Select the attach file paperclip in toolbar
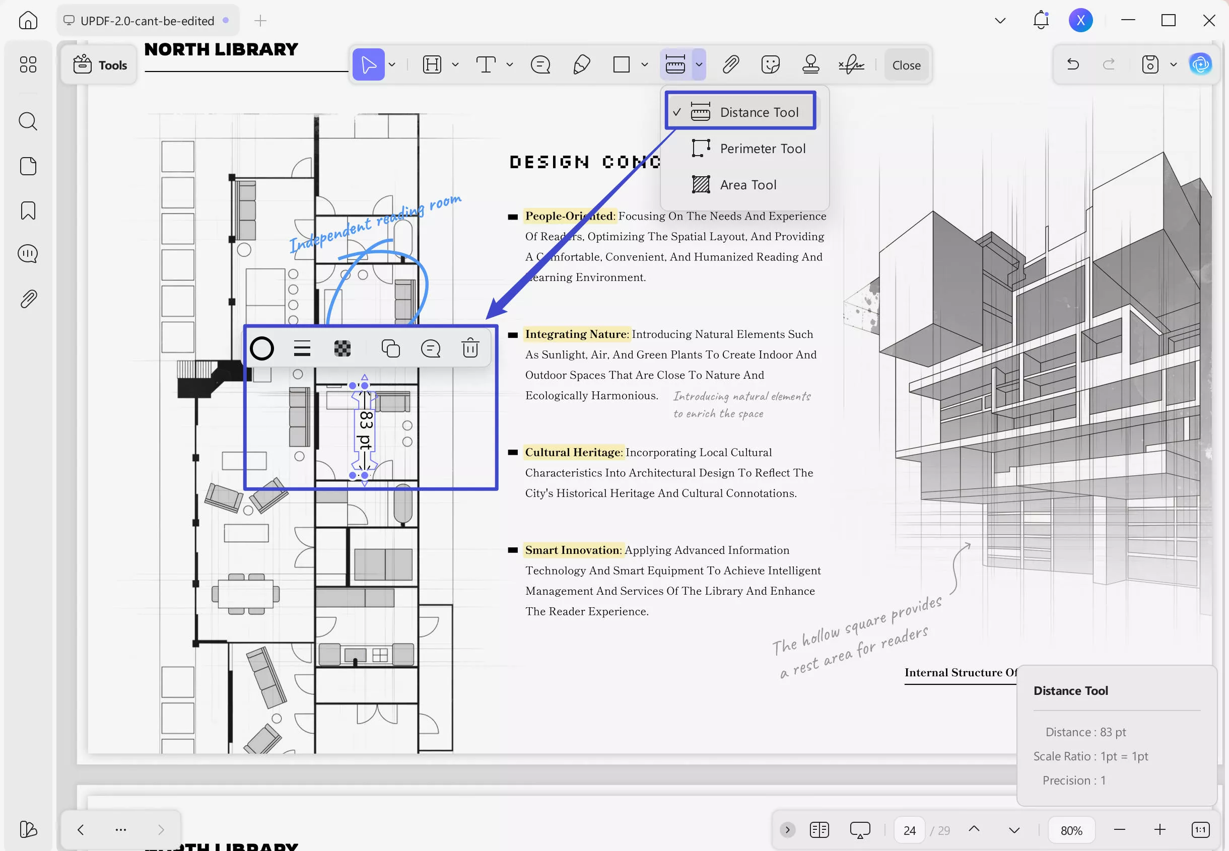The image size is (1229, 851). point(730,65)
